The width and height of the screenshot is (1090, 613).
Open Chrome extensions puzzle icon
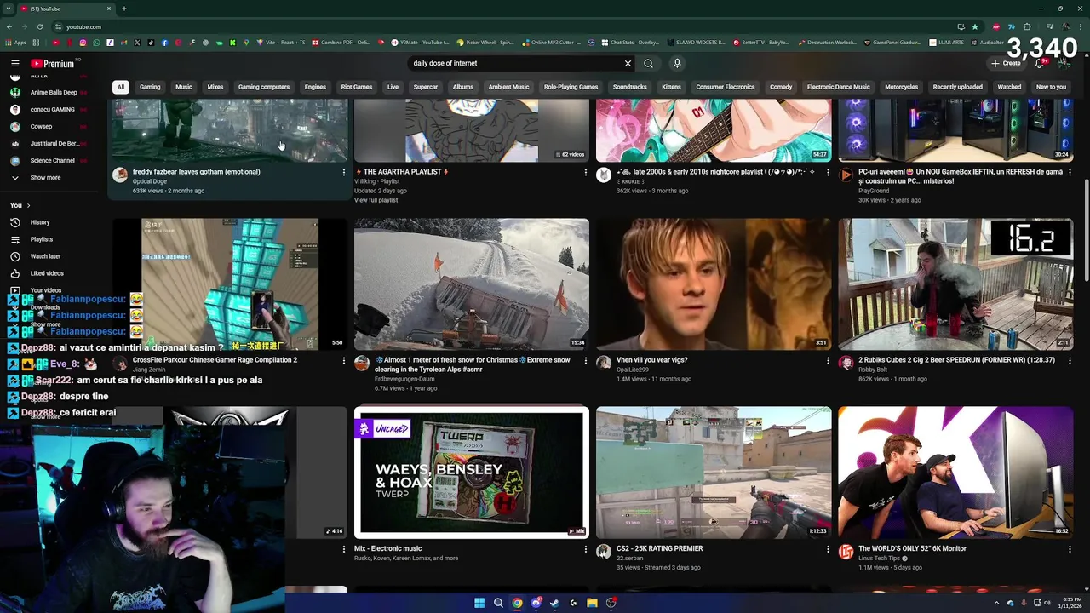tap(1027, 26)
